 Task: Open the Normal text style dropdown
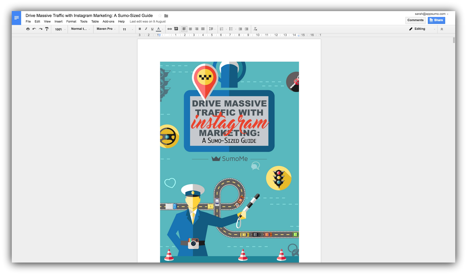click(81, 29)
